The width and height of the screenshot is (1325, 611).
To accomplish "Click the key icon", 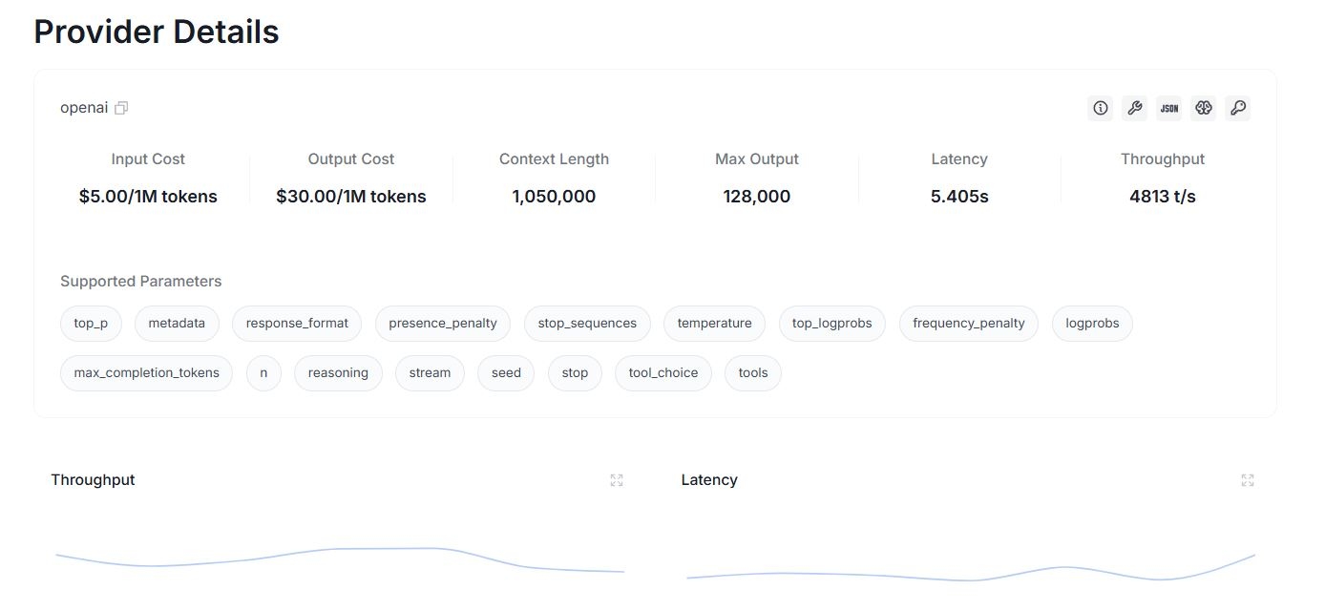I will pos(1238,108).
